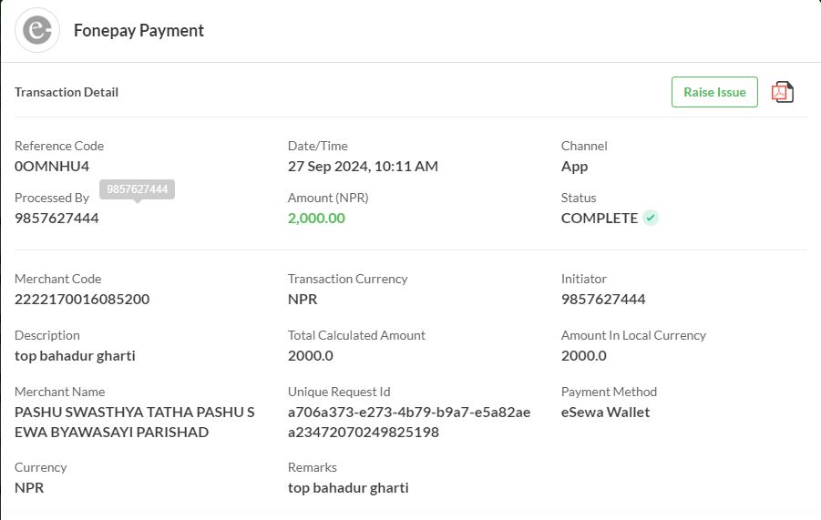Select the green amount 2,000.00
This screenshot has height=520, width=821.
pyautogui.click(x=316, y=219)
